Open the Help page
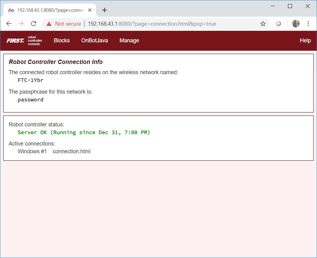317x258 pixels. click(305, 40)
